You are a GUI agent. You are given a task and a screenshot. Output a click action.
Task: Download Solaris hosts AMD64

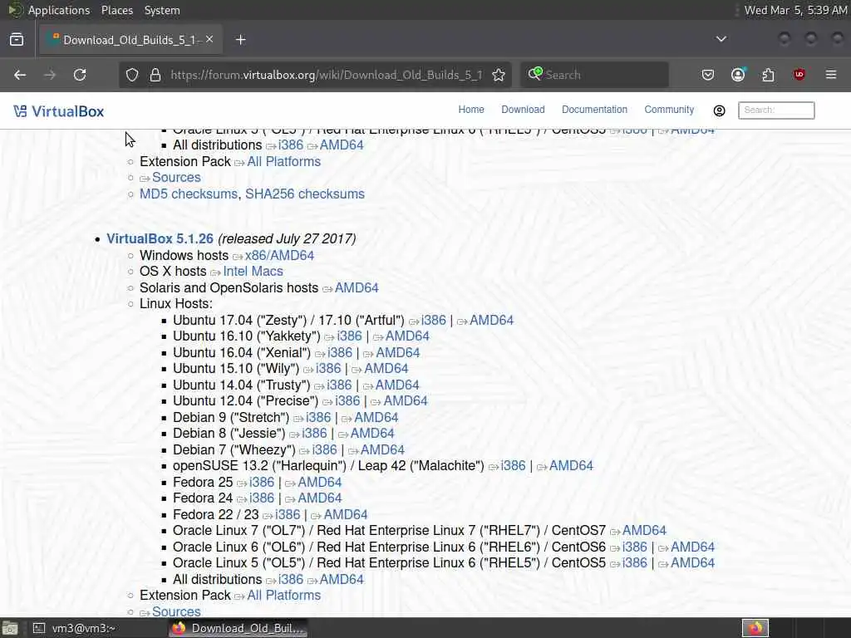[357, 288]
